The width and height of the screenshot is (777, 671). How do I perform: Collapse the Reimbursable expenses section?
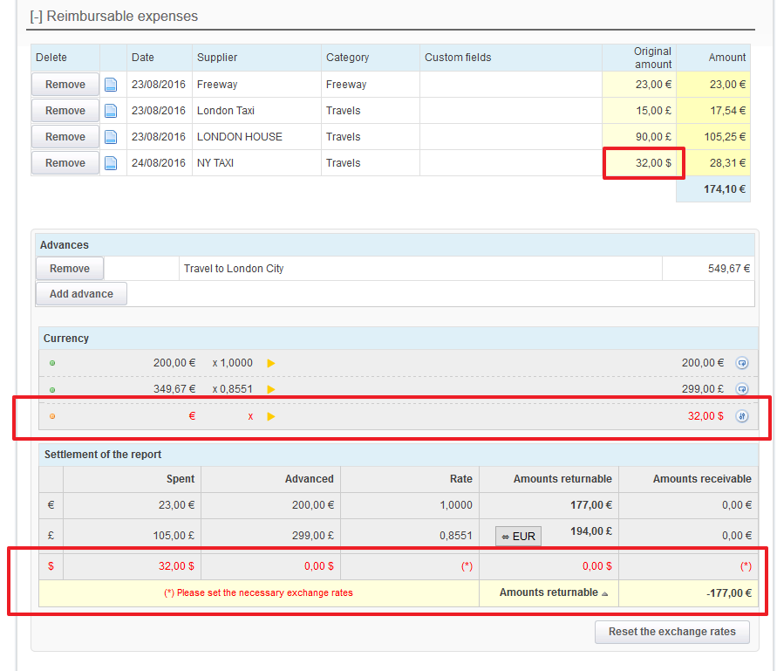(x=36, y=17)
